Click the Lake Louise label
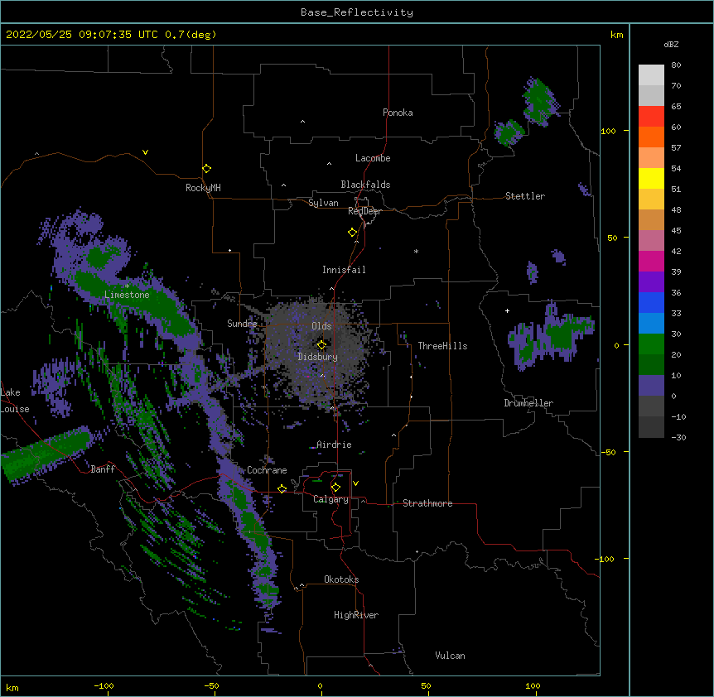The width and height of the screenshot is (714, 697). click(x=15, y=401)
